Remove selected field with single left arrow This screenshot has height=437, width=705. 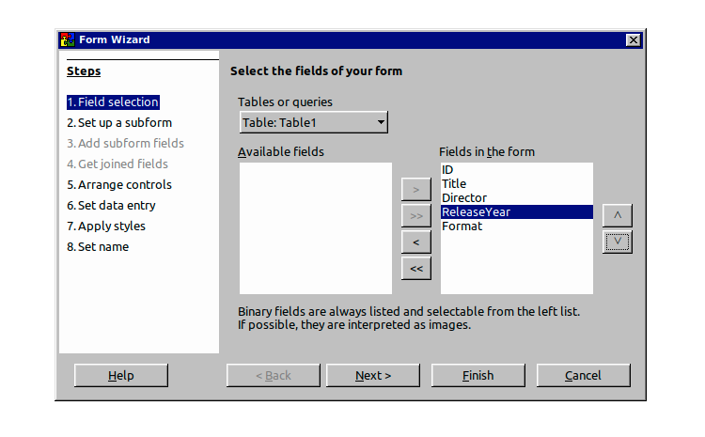415,242
